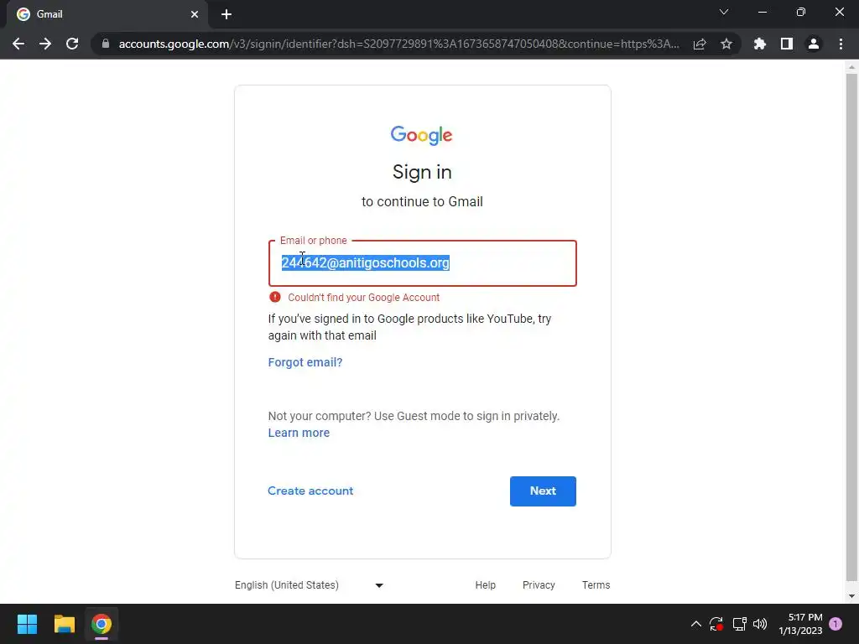View site information lock icon
Screen dimensions: 859x644
click(x=106, y=44)
